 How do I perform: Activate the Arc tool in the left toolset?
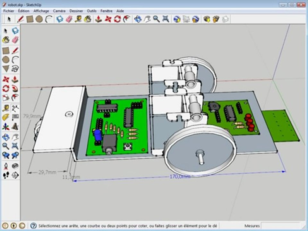(15, 60)
